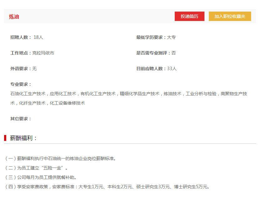Click the 五险一金 benefit line
Viewport: 258px width, 197px height.
click(37, 168)
